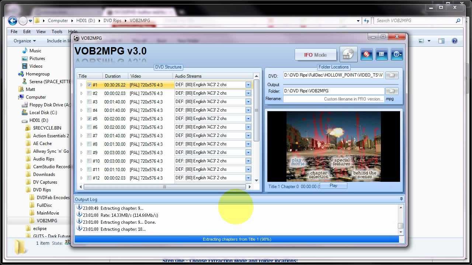
Task: Open the Explorer View menu
Action: pyautogui.click(x=41, y=32)
